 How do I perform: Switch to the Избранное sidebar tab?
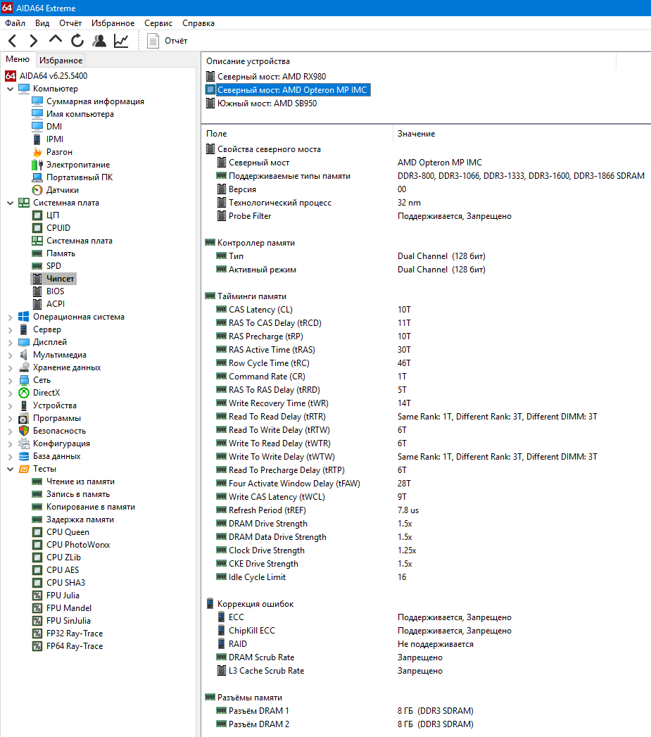(61, 60)
